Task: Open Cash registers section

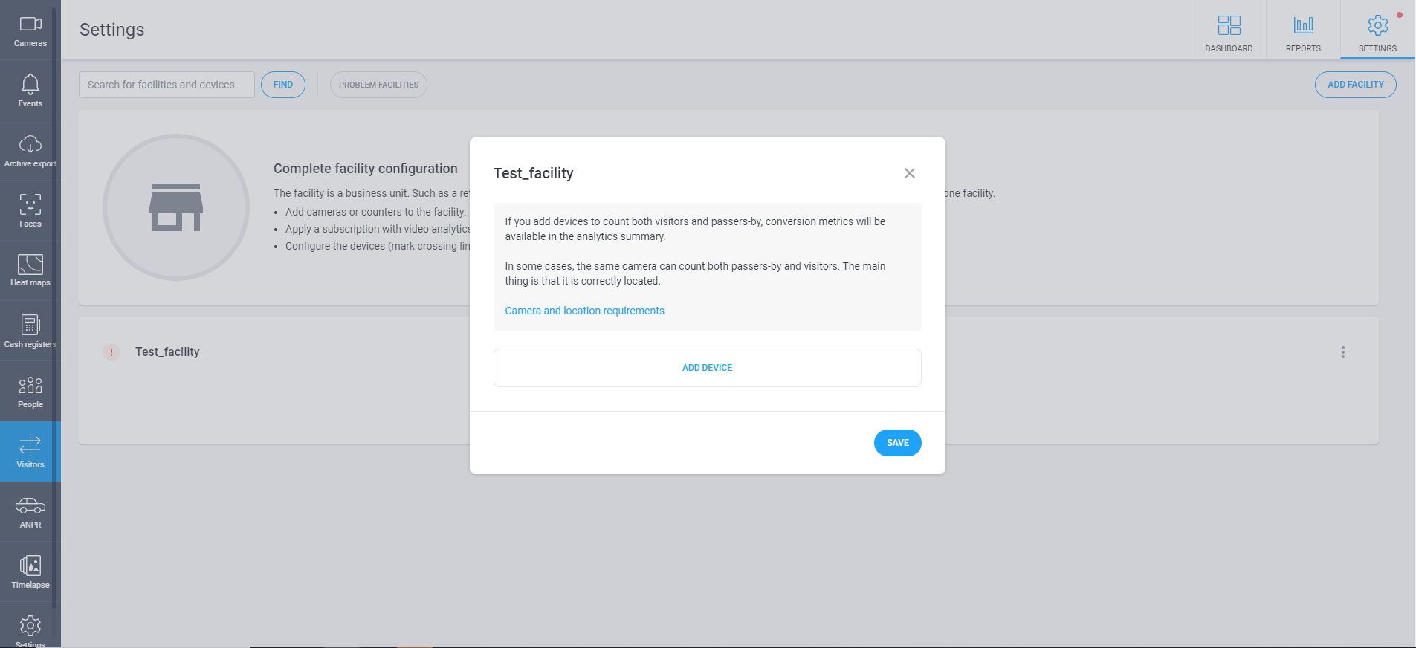Action: tap(30, 331)
